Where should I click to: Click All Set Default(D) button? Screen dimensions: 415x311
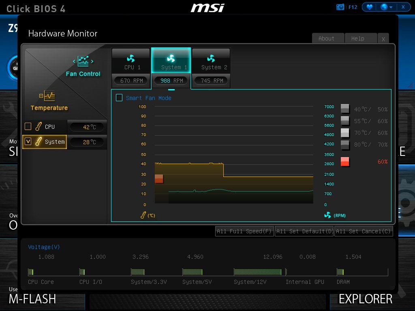point(304,231)
